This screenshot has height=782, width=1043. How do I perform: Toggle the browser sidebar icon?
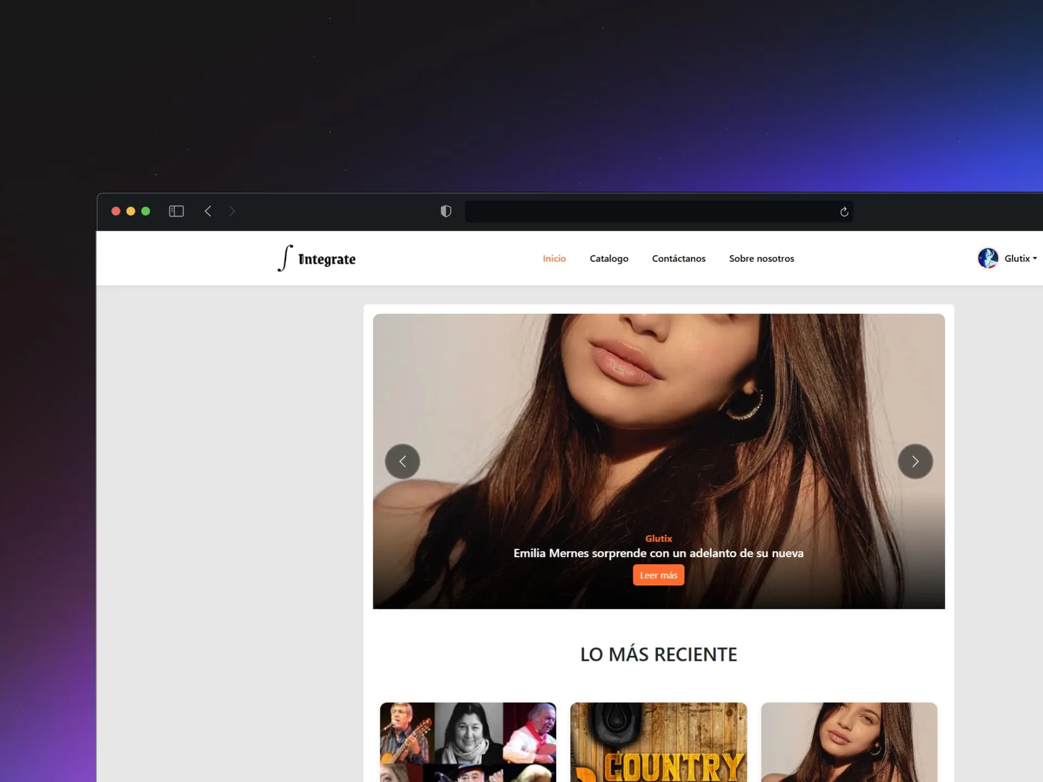pos(176,211)
